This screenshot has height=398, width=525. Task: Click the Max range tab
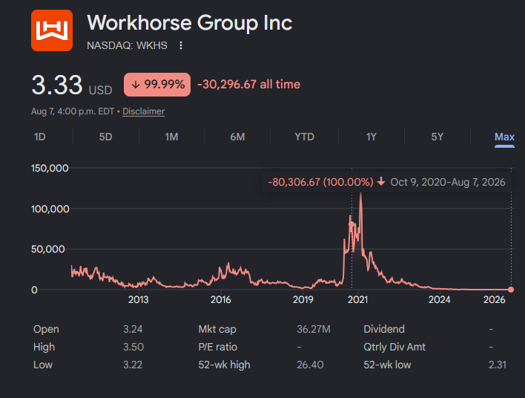tap(504, 137)
